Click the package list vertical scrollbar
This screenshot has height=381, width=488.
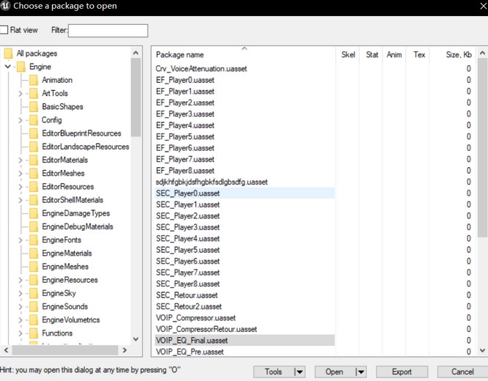click(482, 147)
